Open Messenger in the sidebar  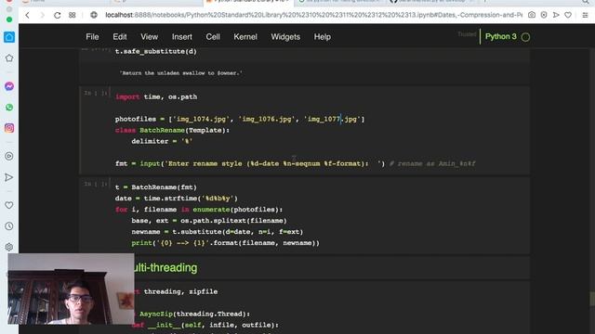coord(9,86)
